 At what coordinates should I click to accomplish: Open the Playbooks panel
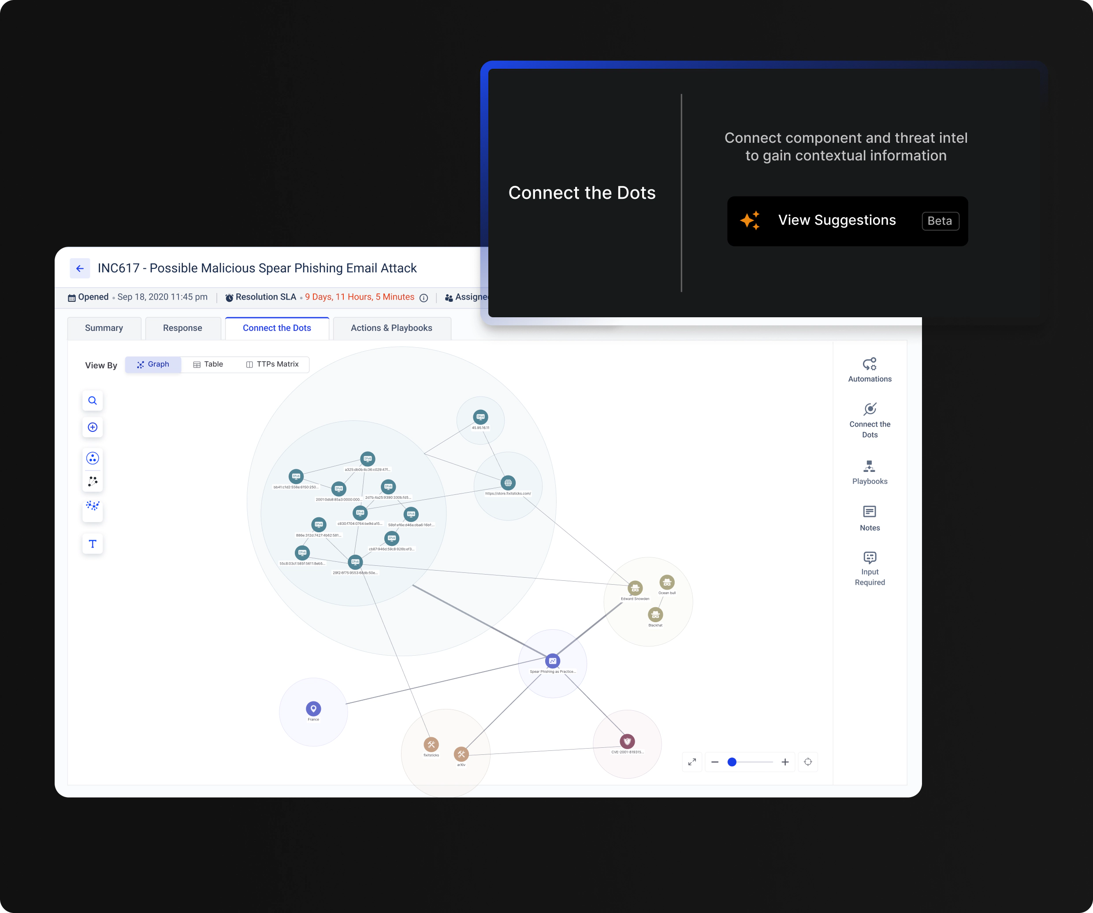pos(869,471)
